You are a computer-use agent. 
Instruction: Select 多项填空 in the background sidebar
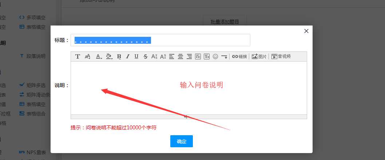(32, 18)
